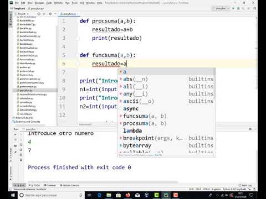Click line 5 def funcsuma(a,b) in editor

coord(108,55)
